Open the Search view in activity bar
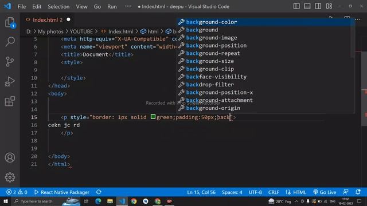 click(10, 42)
